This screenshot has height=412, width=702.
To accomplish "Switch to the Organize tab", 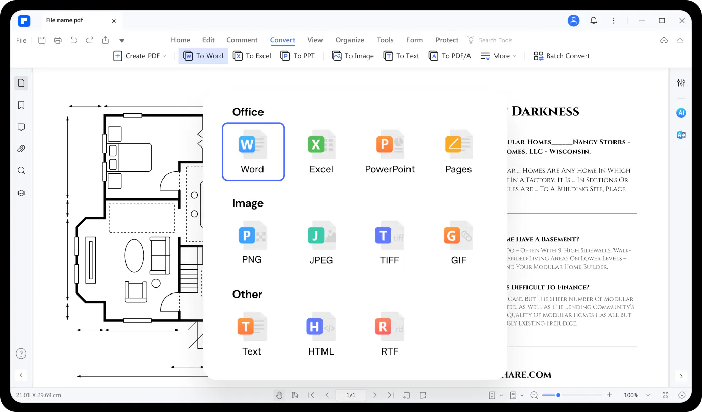I will 349,40.
